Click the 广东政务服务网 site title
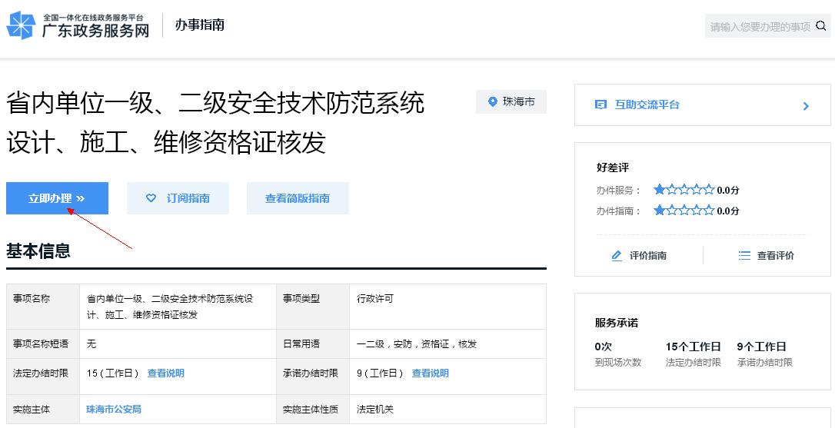The image size is (835, 428). tap(96, 30)
